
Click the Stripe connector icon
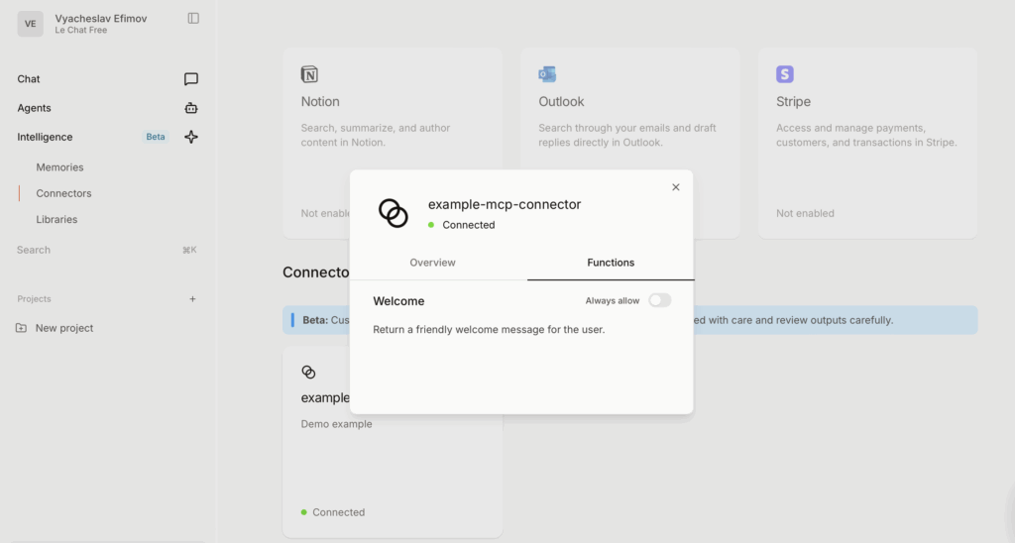[785, 74]
